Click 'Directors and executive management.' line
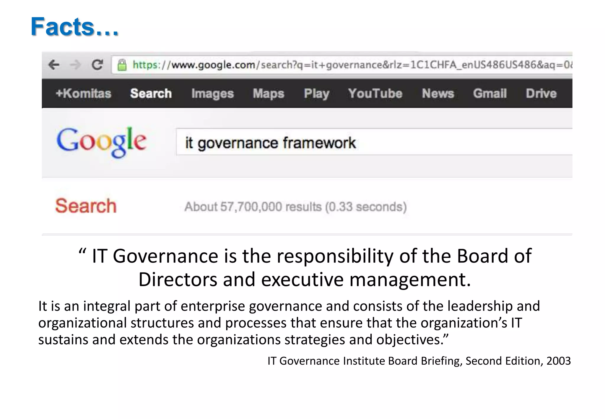 (305, 279)
